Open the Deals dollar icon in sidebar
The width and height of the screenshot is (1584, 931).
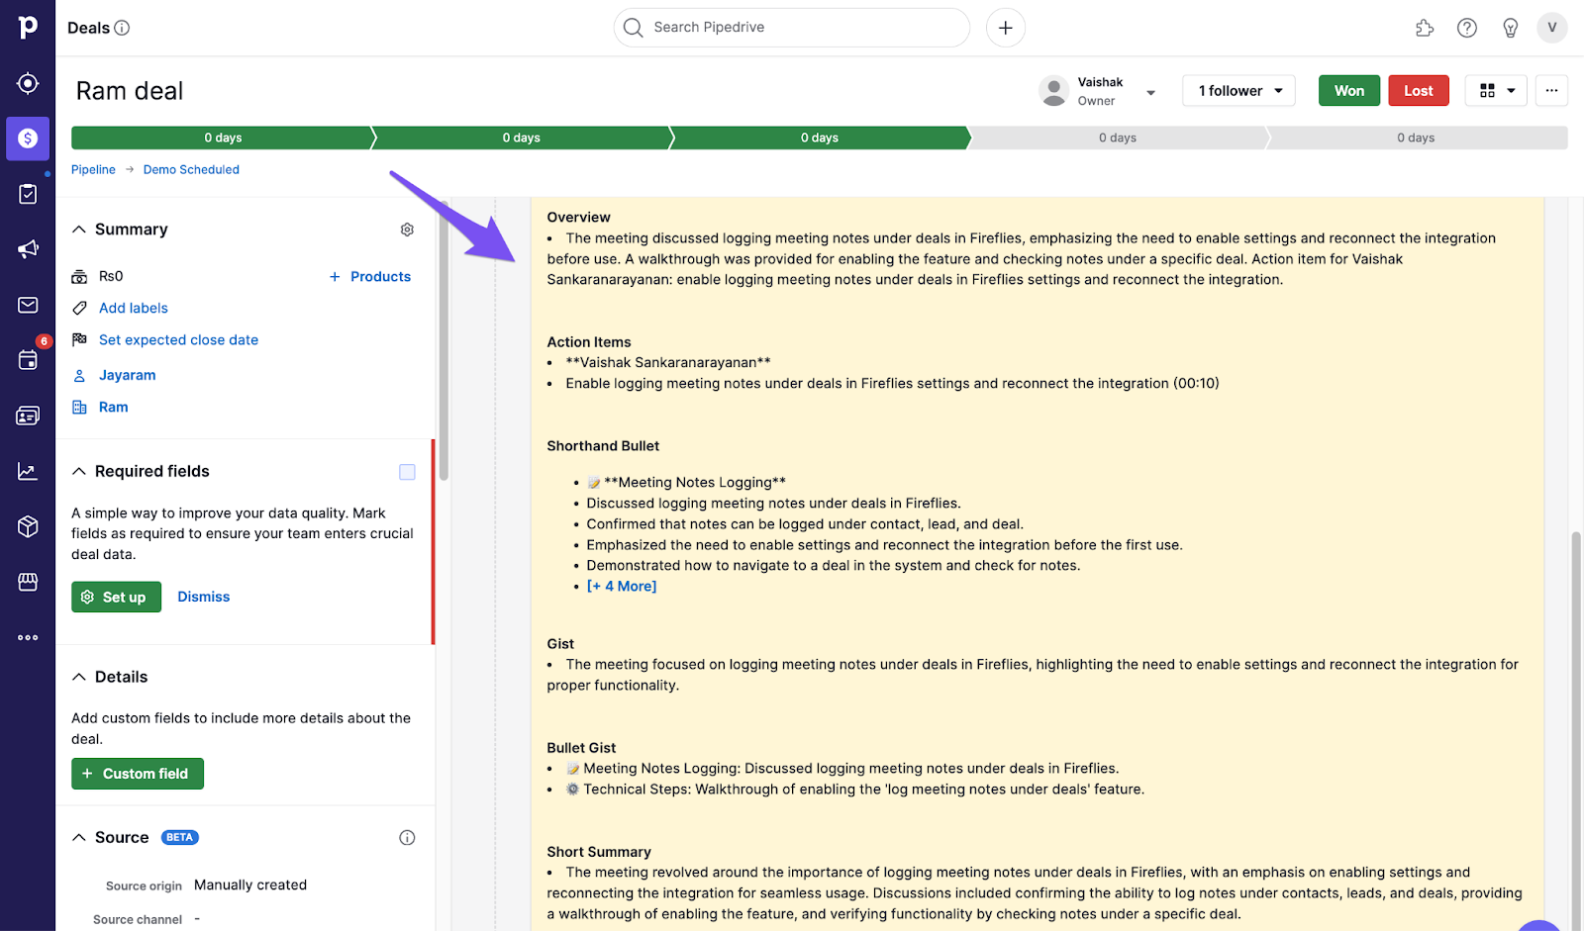coord(28,139)
